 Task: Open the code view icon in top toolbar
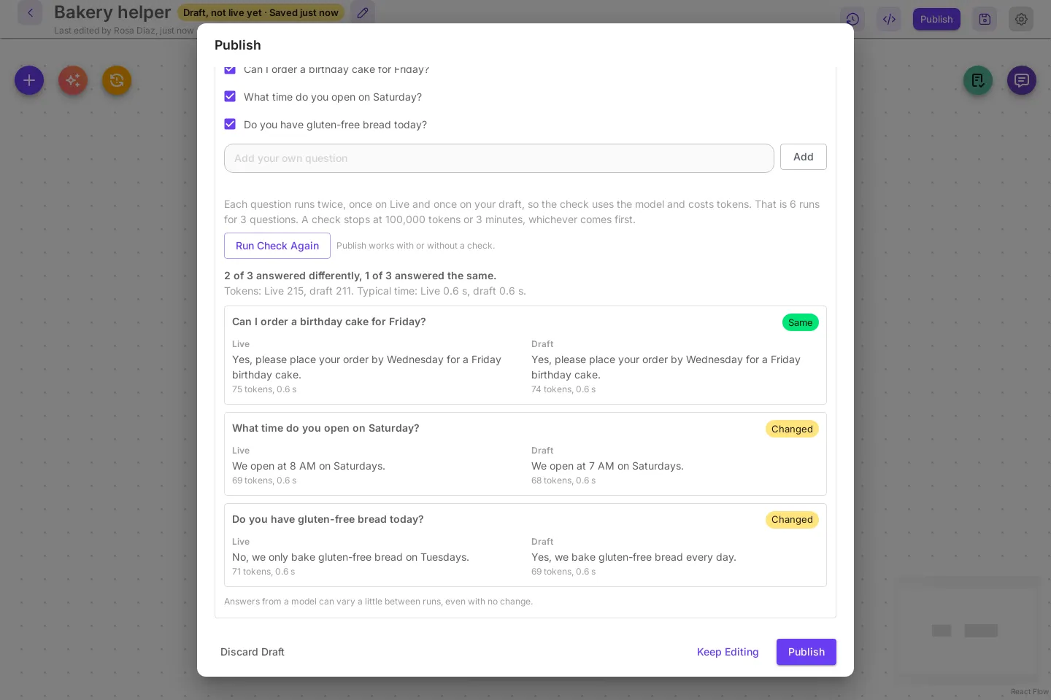coord(889,19)
